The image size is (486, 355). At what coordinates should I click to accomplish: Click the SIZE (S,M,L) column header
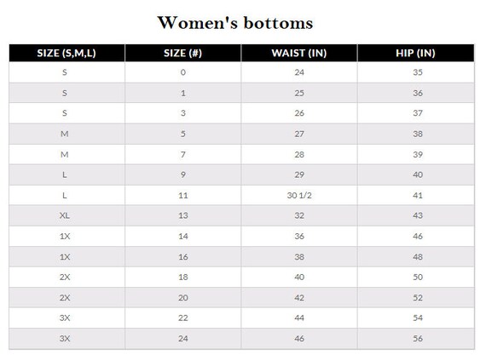[67, 54]
